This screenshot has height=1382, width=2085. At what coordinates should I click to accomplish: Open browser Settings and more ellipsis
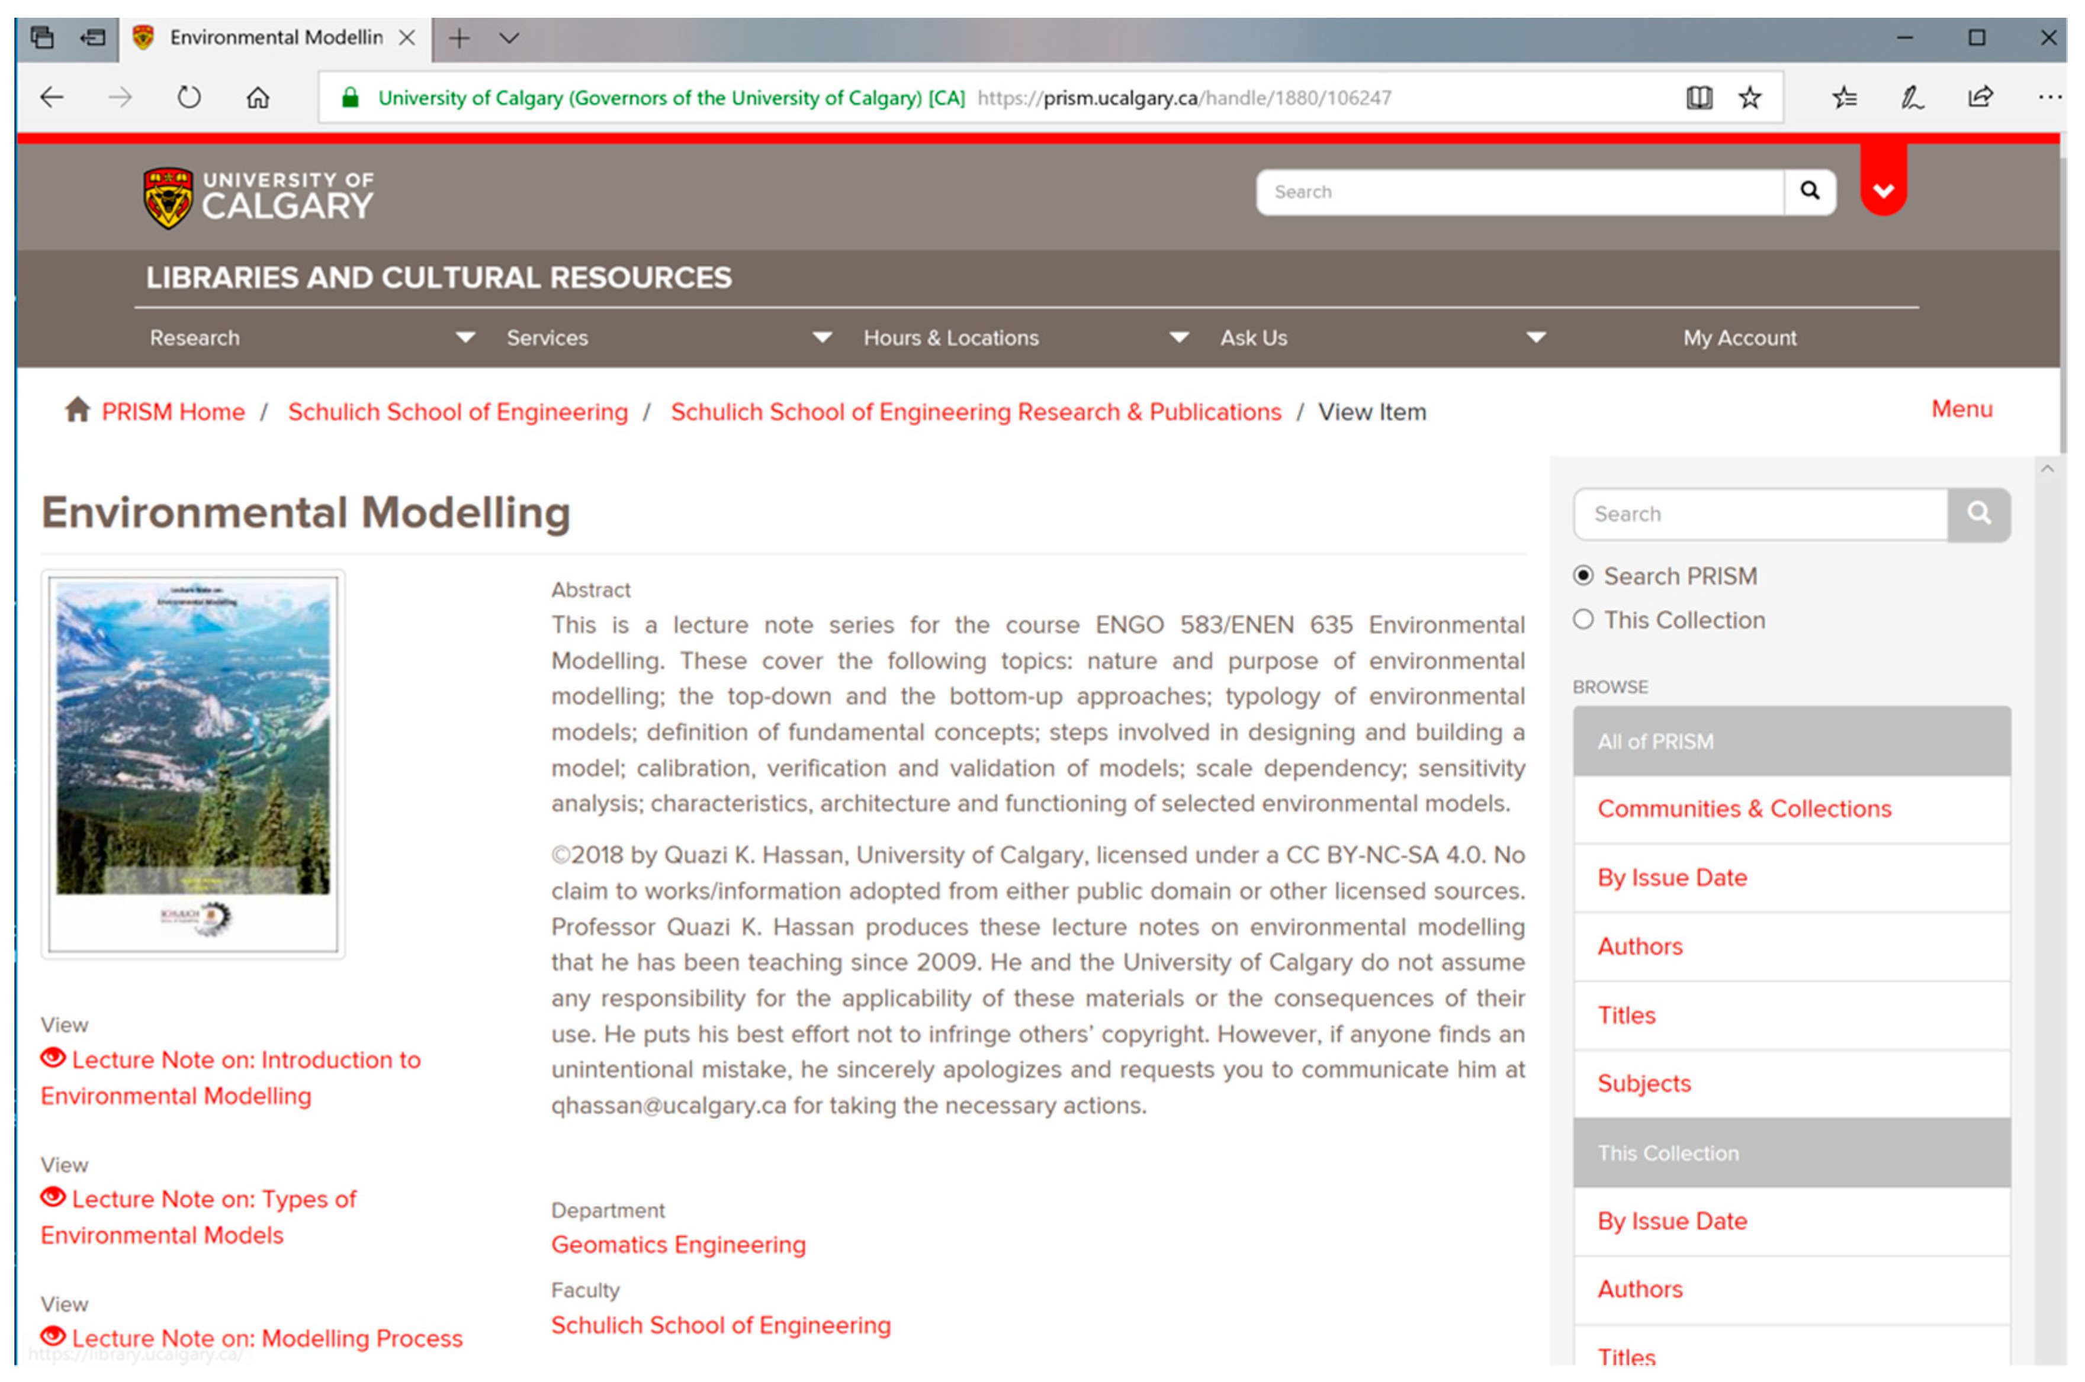click(x=2049, y=97)
